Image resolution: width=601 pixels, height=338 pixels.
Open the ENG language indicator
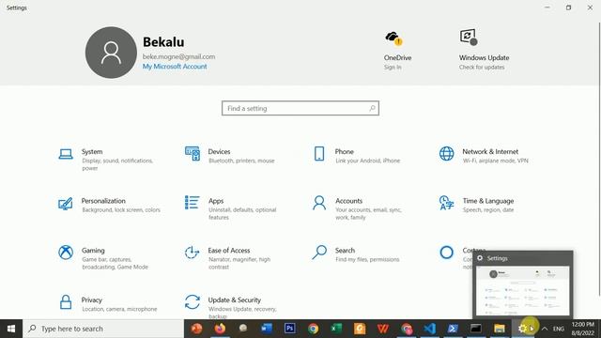[x=559, y=329]
